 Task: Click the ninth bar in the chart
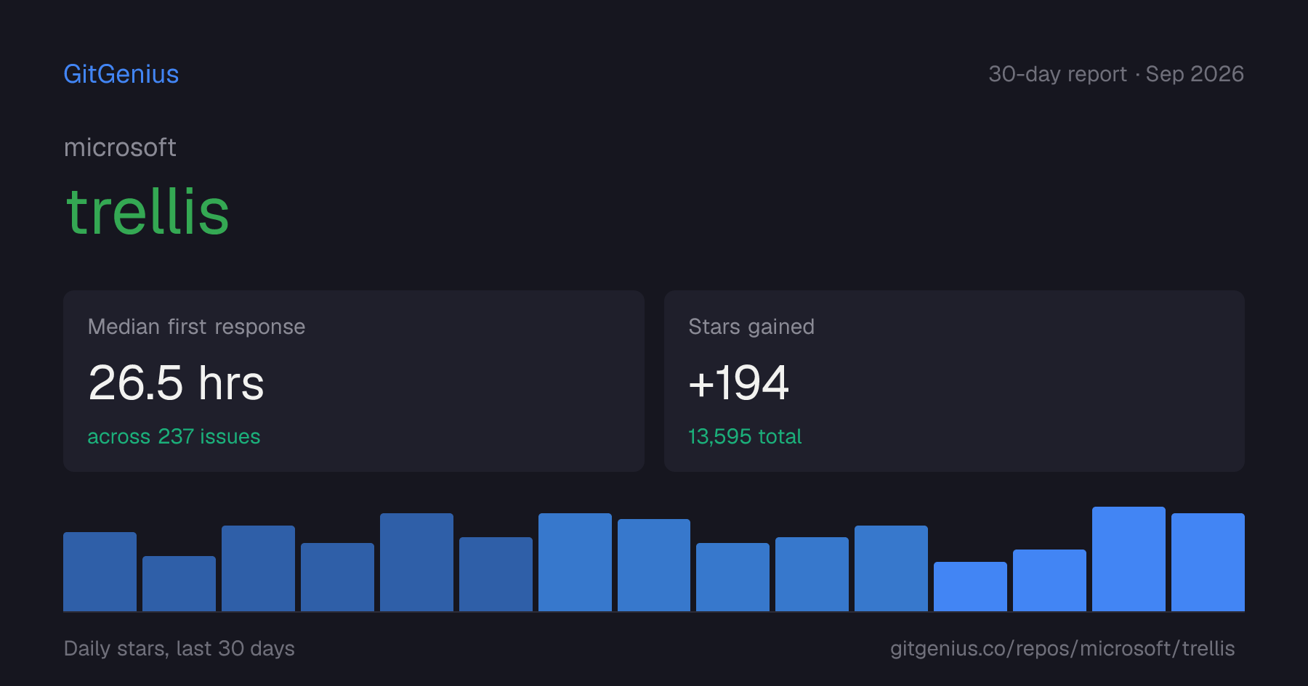pos(732,577)
